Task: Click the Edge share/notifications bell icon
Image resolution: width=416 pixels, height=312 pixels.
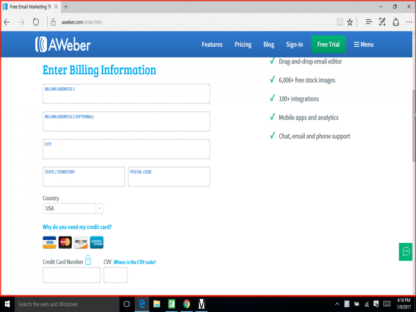Action: pos(396,22)
